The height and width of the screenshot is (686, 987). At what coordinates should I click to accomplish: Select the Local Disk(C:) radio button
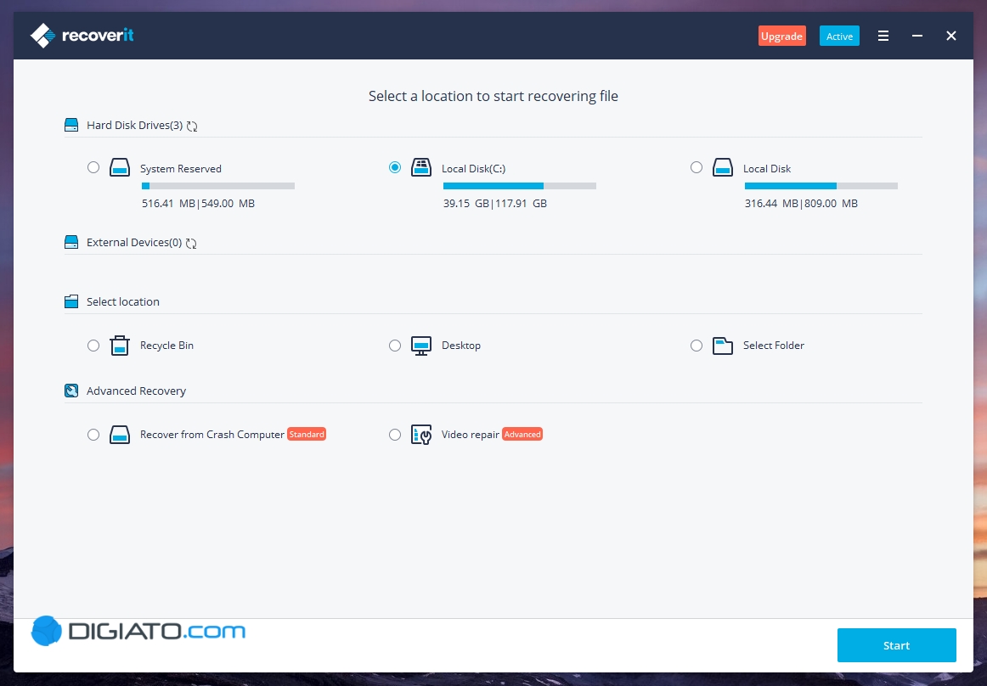point(395,167)
